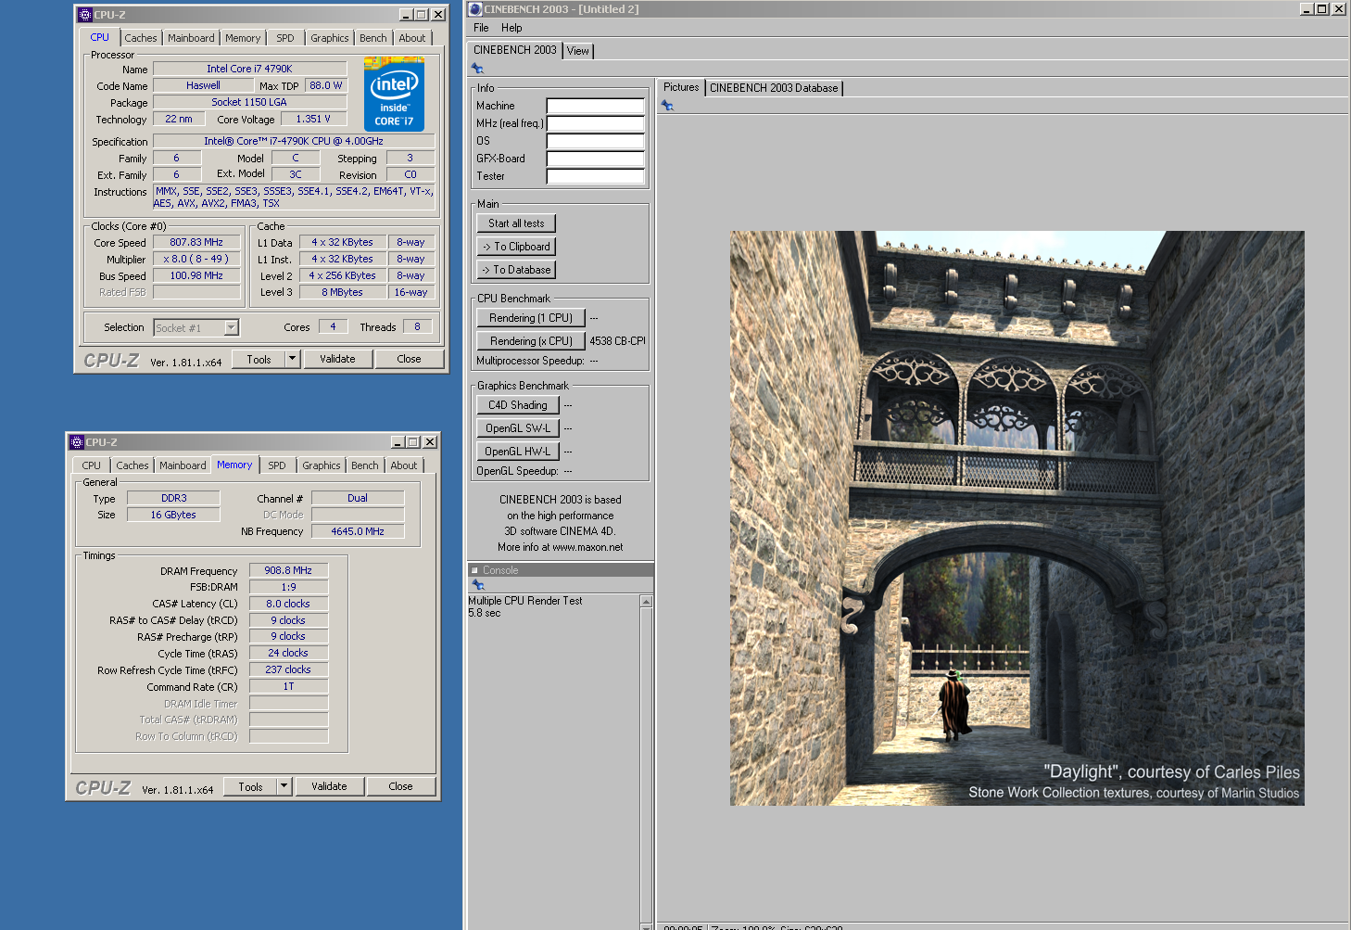Click the Console panel header icon
This screenshot has height=930, width=1351.
pyautogui.click(x=475, y=571)
